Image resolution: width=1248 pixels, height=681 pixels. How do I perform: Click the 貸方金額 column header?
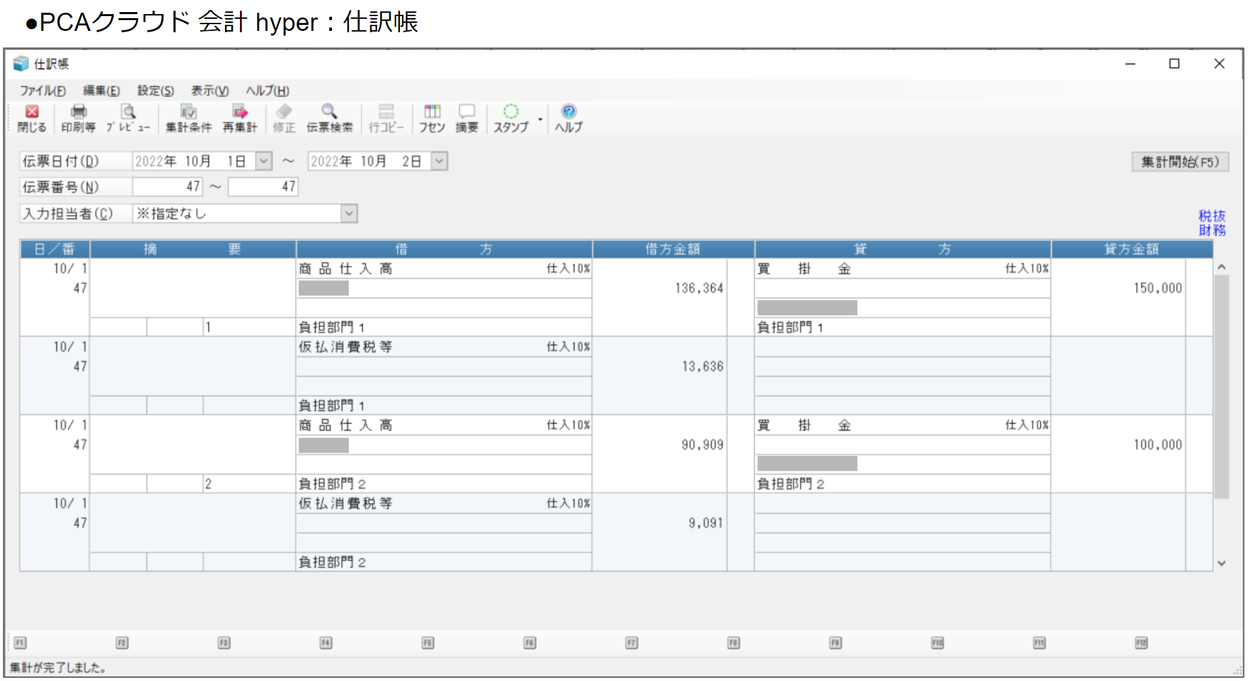[x=1132, y=249]
